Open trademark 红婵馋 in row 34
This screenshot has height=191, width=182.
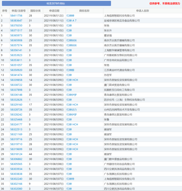[70, 179]
